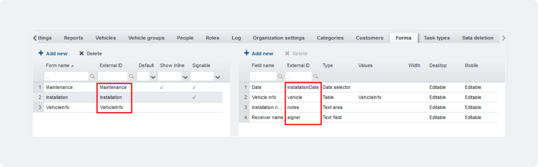Viewport: 538px width, 167px height.
Task: Click the 'signer' external ID cell
Action: click(303, 117)
